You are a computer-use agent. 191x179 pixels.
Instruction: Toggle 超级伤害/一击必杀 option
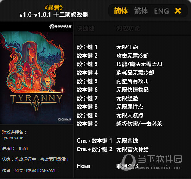pyautogui.click(x=139, y=124)
